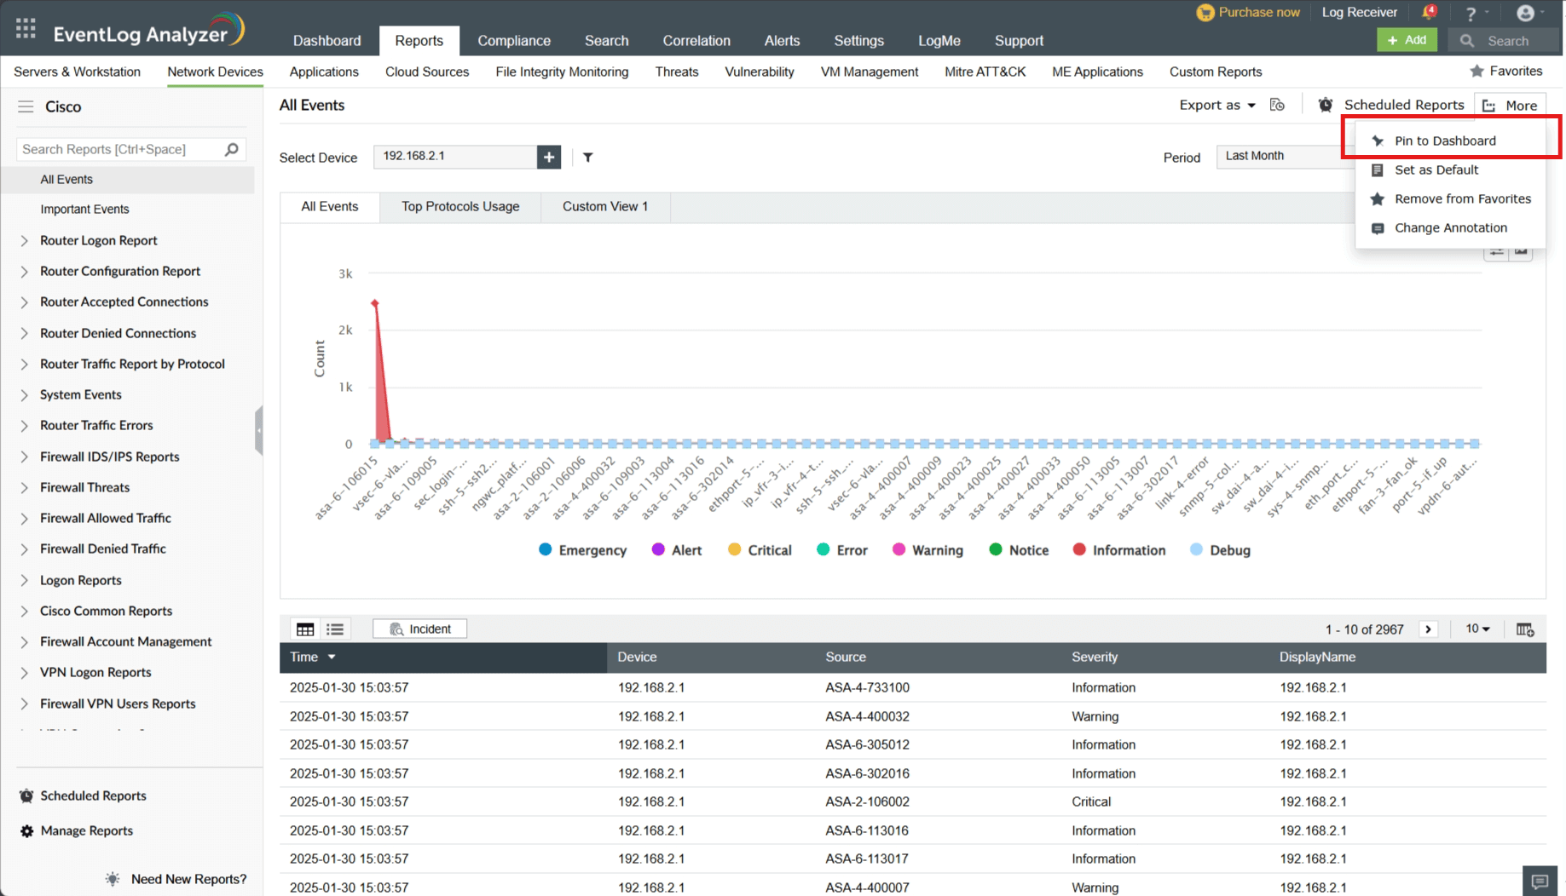Click Need New Reports lightbulb icon
1566x896 pixels.
pos(113,879)
